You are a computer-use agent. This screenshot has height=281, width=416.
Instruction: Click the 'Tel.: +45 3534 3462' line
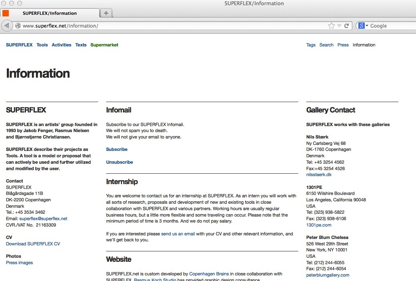[26, 212]
